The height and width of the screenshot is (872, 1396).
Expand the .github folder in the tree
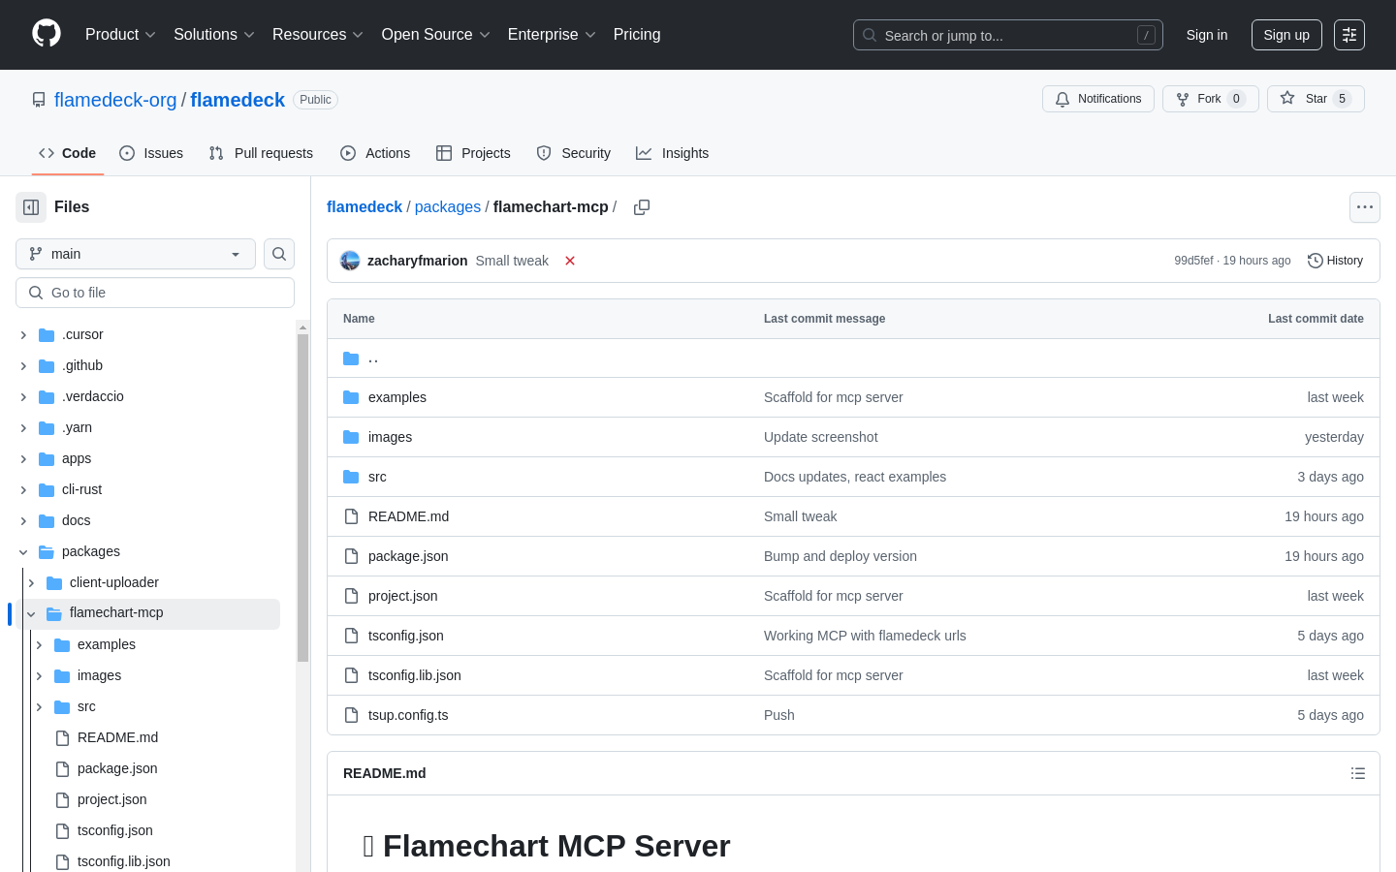(x=23, y=366)
